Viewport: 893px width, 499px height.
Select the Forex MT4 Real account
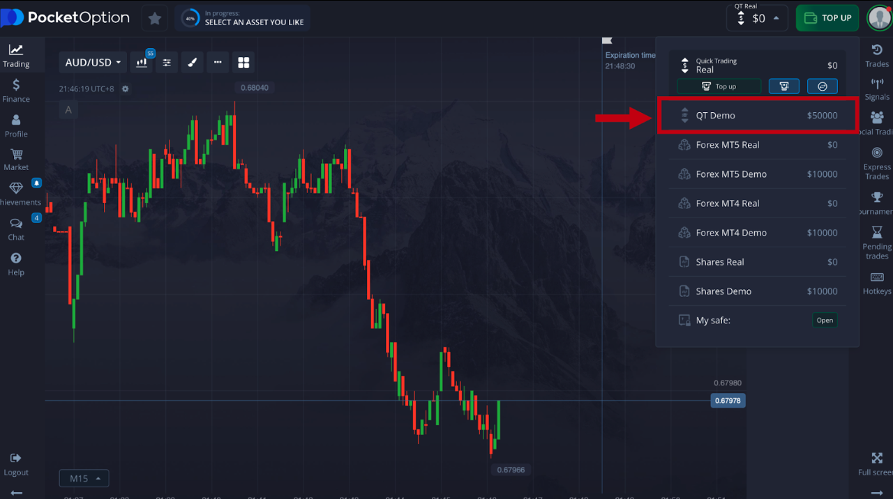click(x=757, y=204)
